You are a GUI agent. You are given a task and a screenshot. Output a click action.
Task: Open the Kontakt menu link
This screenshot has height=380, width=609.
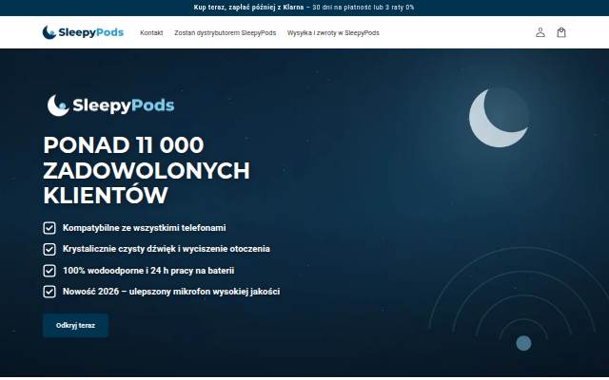[151, 33]
